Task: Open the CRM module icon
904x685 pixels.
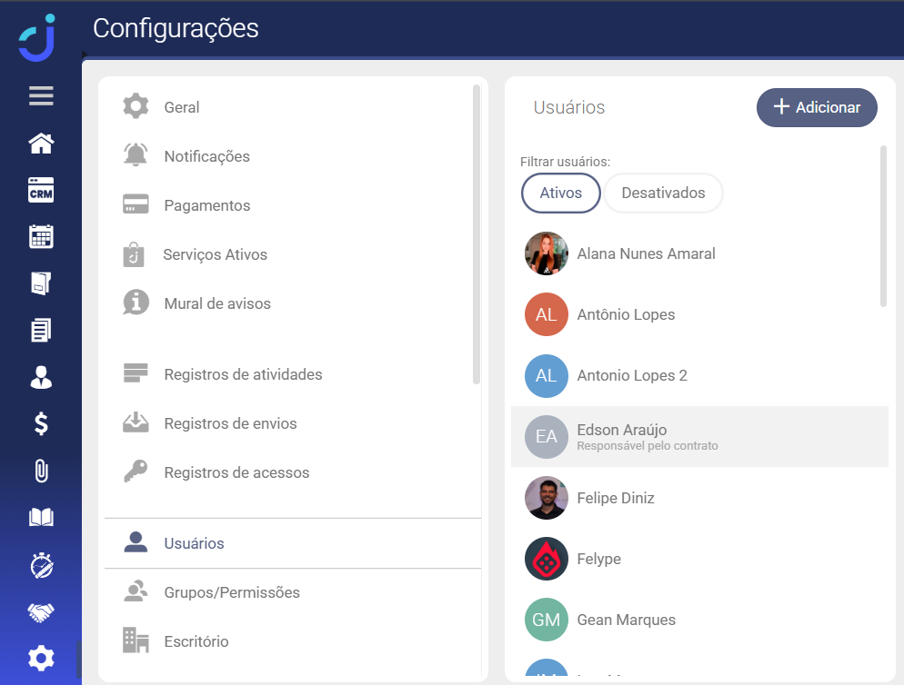Action: (x=41, y=190)
